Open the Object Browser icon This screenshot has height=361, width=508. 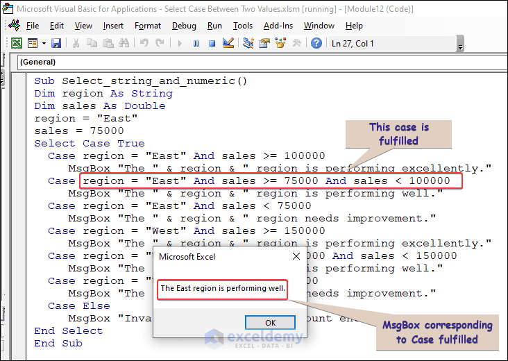tap(280, 43)
